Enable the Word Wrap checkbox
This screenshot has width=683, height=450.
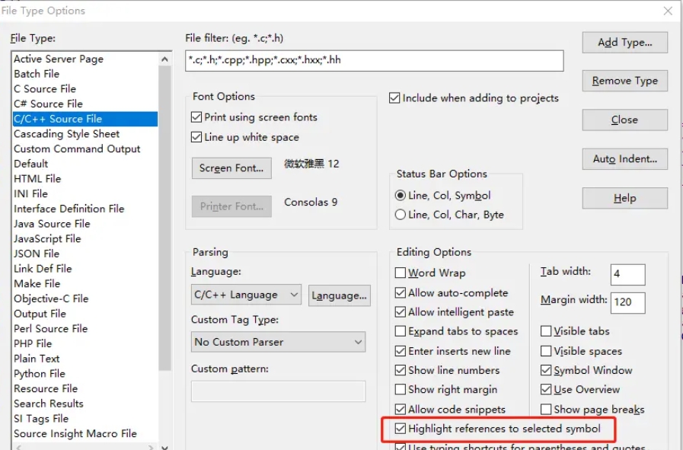coord(401,273)
